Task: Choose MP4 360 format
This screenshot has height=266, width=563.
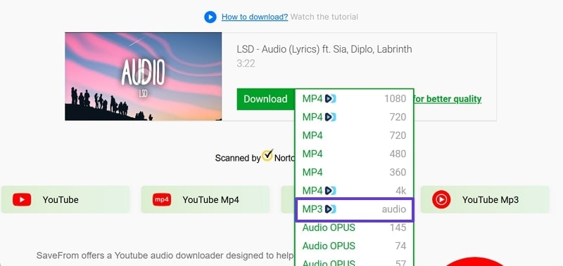Action: tap(354, 172)
